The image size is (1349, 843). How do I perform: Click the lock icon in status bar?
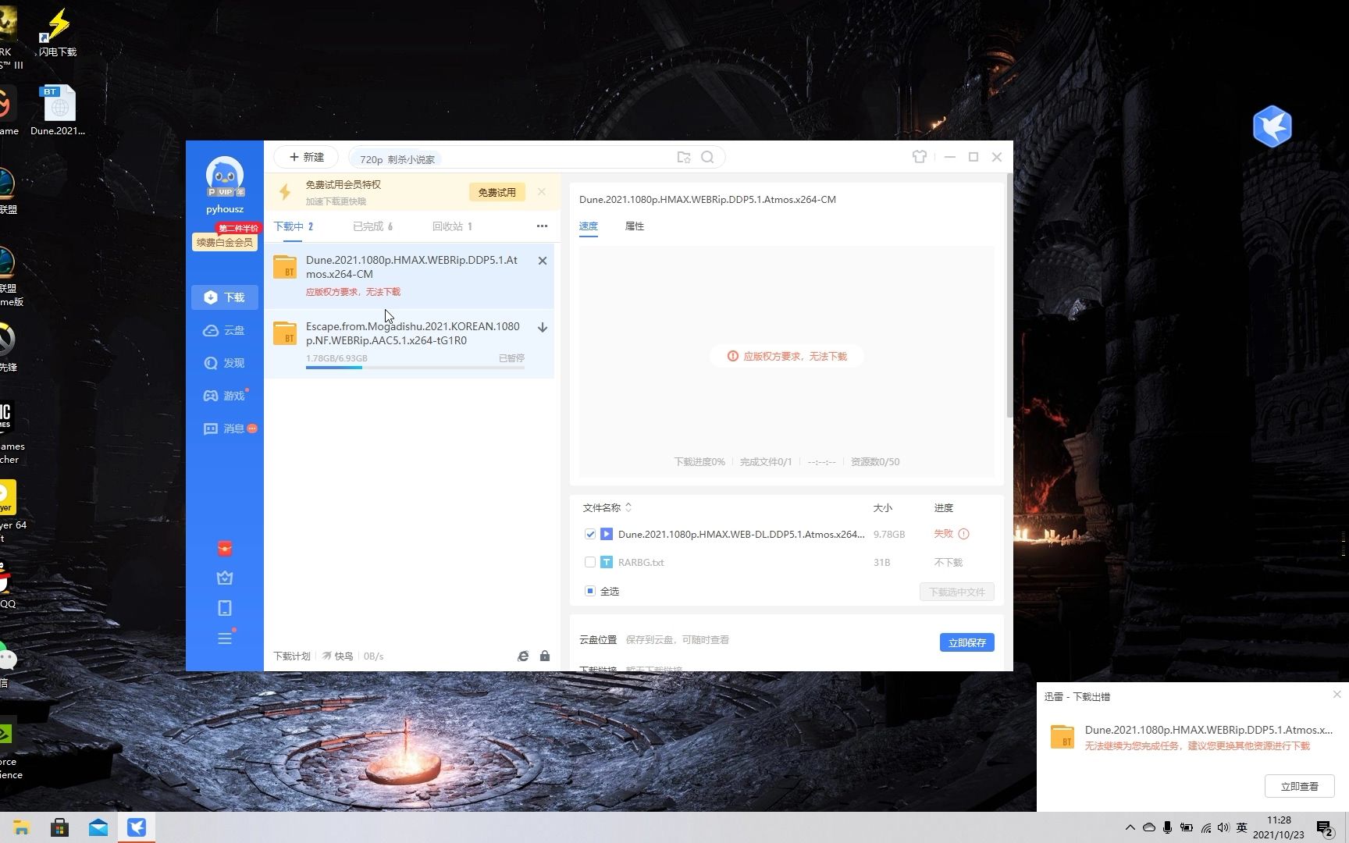click(545, 656)
